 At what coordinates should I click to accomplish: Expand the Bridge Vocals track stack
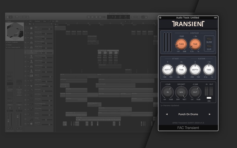[x=28, y=47]
